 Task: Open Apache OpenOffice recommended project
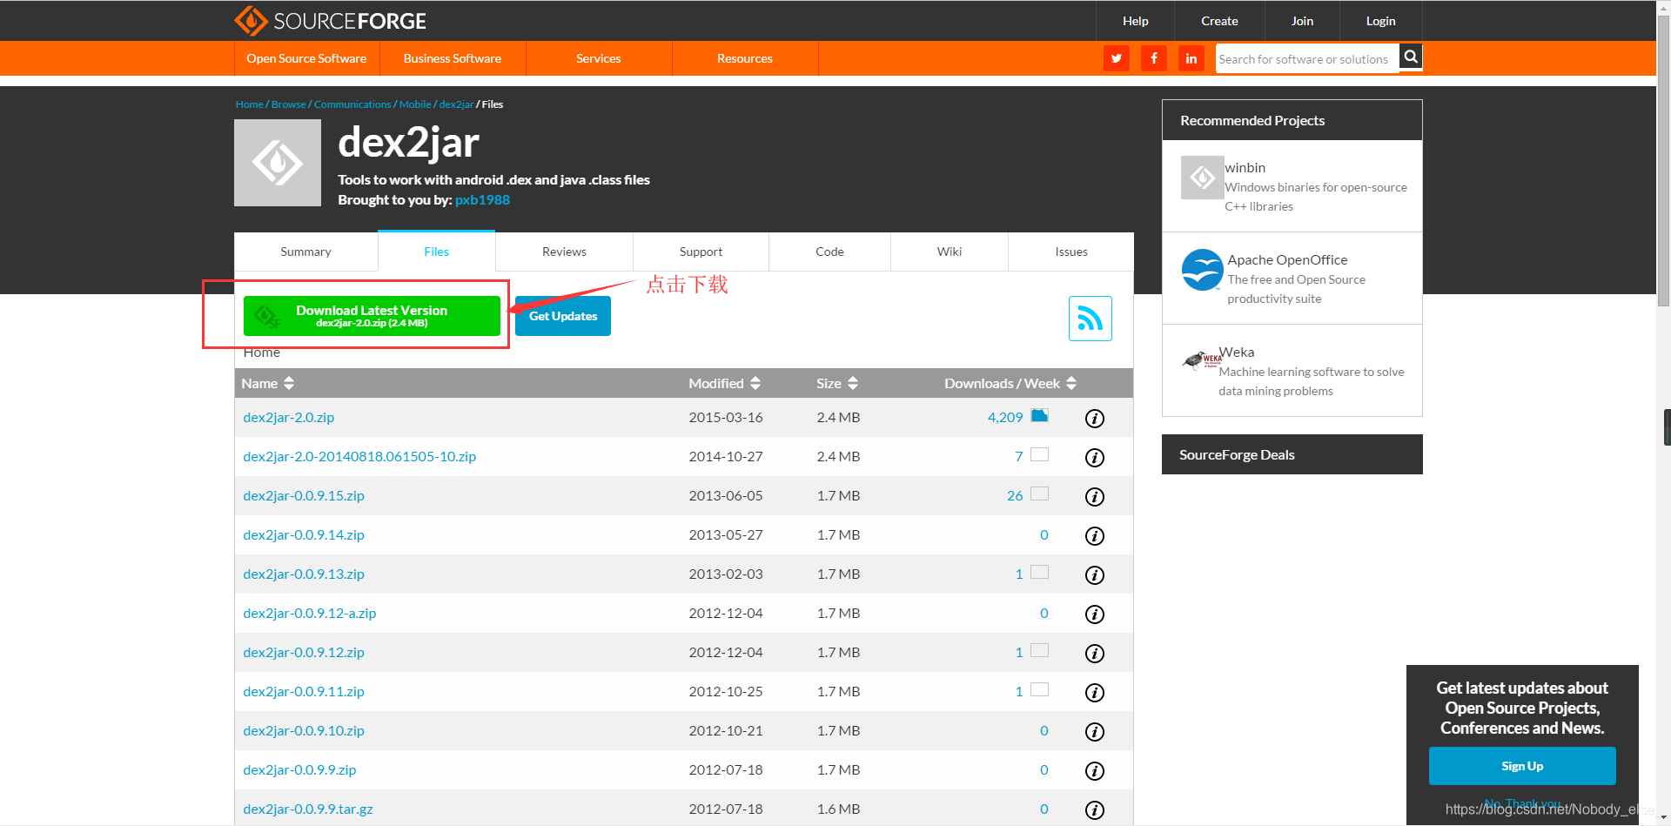(x=1287, y=260)
